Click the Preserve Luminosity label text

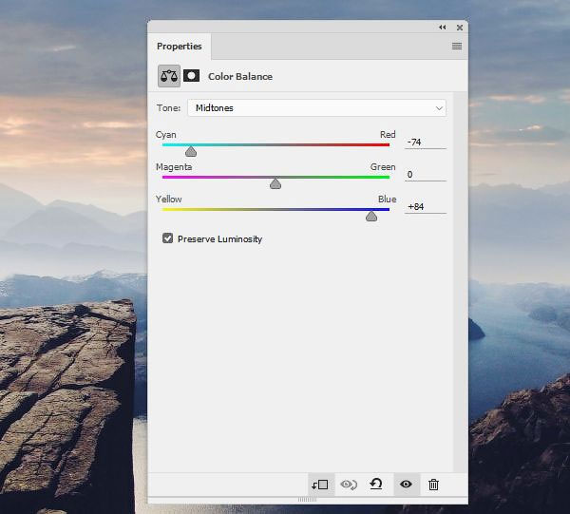pos(220,239)
